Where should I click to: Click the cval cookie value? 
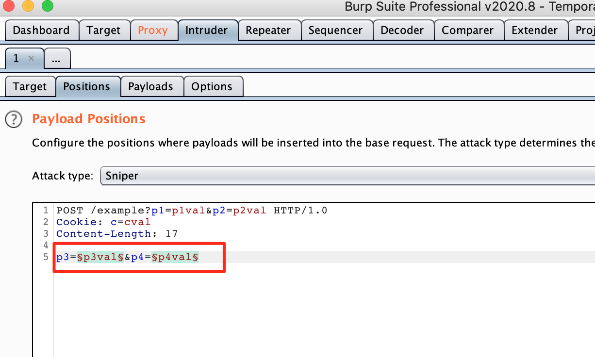tap(138, 222)
